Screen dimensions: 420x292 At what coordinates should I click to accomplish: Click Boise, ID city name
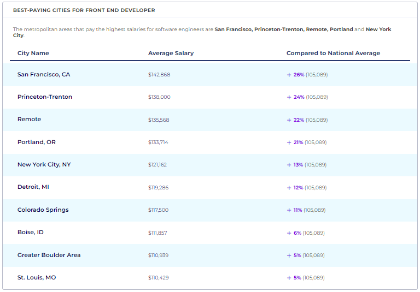tap(31, 233)
